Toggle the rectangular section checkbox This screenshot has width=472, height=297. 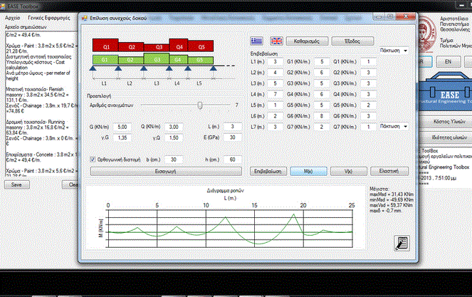pos(93,160)
